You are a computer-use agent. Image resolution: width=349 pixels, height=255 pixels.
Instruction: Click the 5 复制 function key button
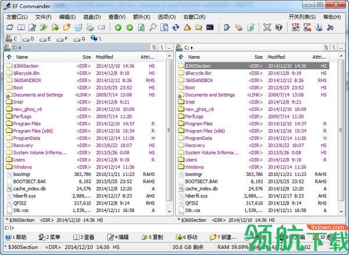[x=152, y=237]
